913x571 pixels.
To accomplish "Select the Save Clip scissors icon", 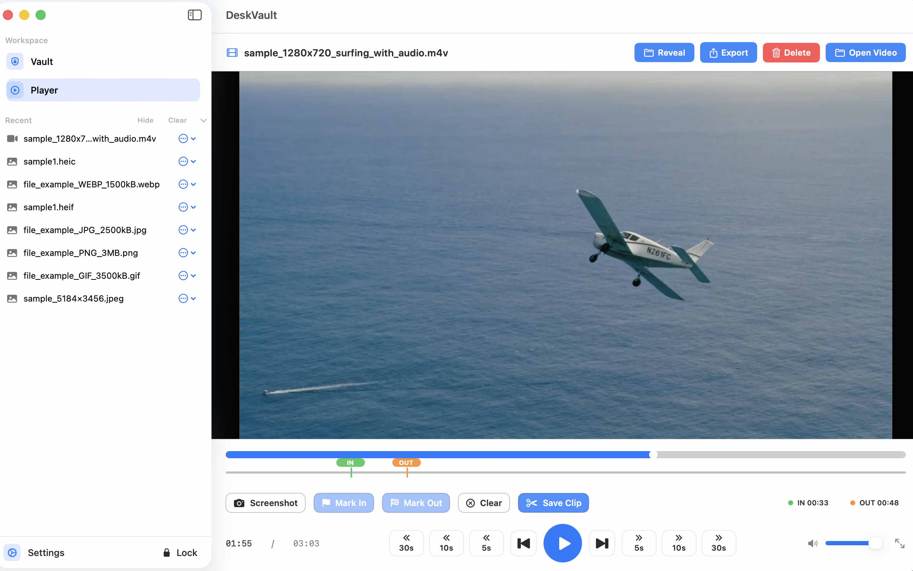I will (x=532, y=502).
